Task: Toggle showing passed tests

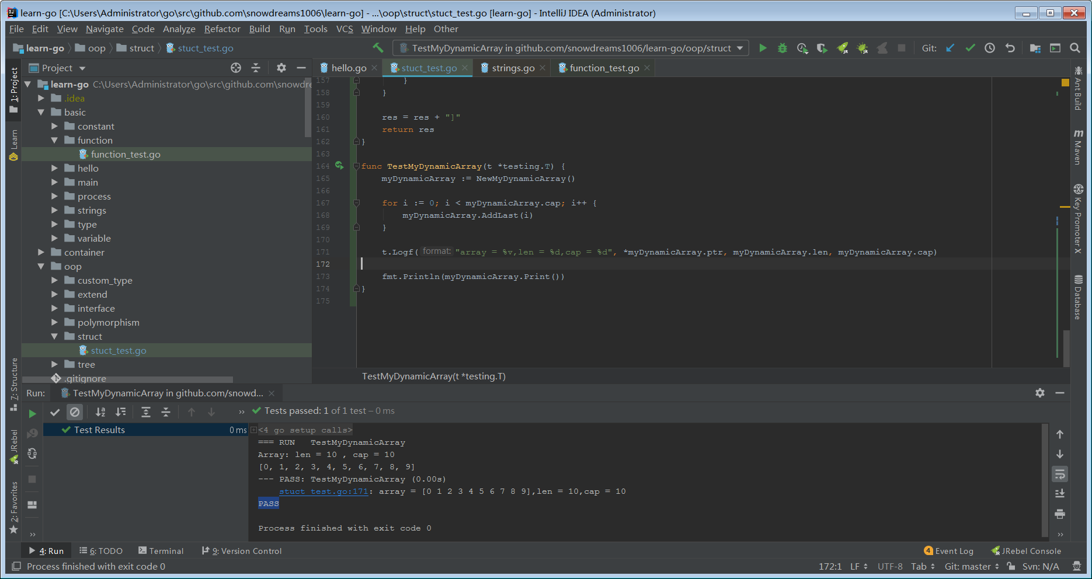Action: pos(55,412)
